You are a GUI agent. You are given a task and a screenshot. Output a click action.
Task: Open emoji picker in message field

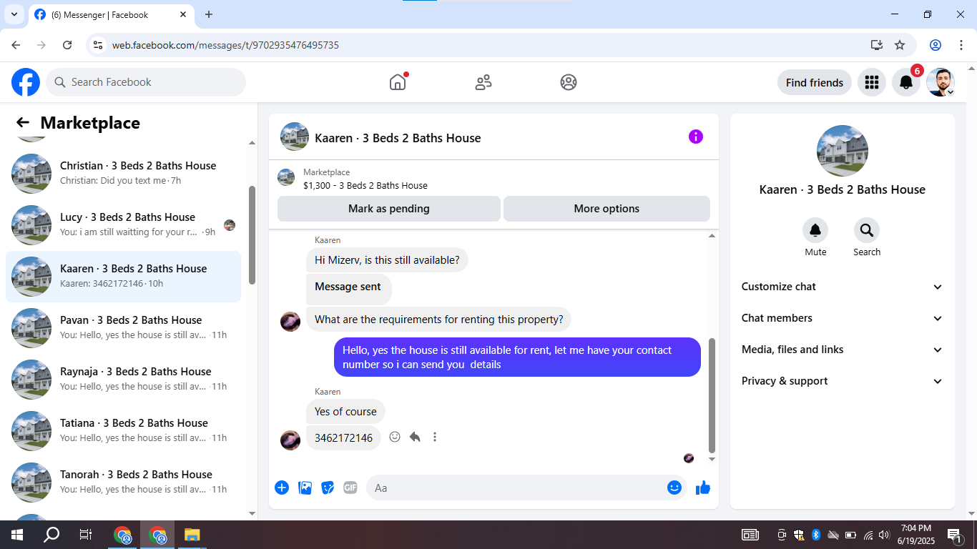(674, 488)
